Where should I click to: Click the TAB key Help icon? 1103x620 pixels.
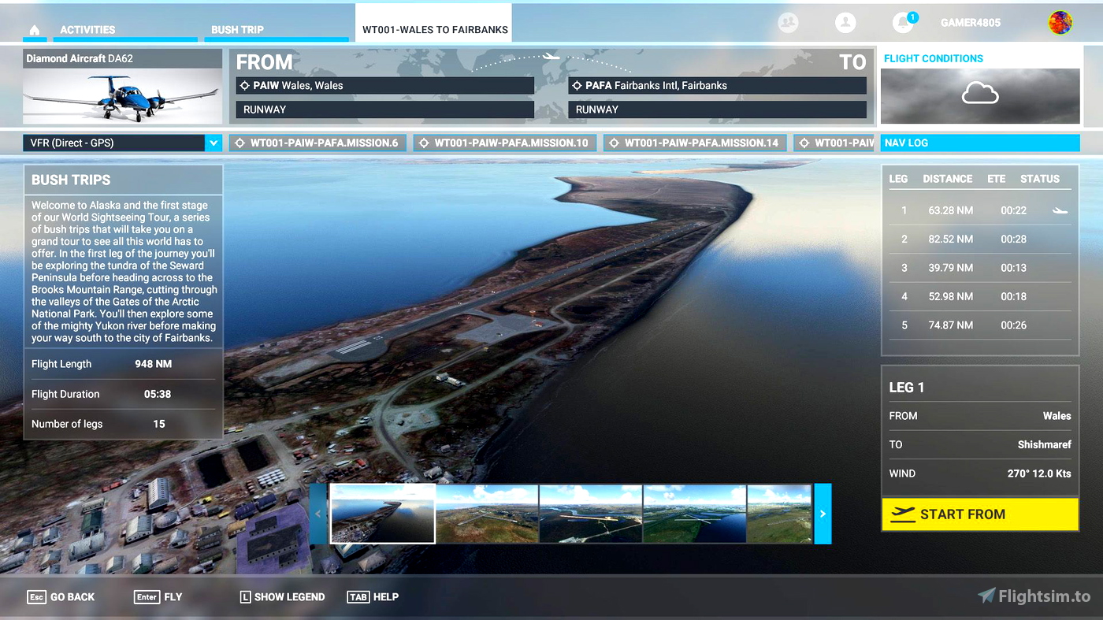358,597
